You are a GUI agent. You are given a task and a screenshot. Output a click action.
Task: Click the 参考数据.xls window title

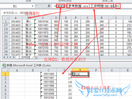click(x=11, y=13)
